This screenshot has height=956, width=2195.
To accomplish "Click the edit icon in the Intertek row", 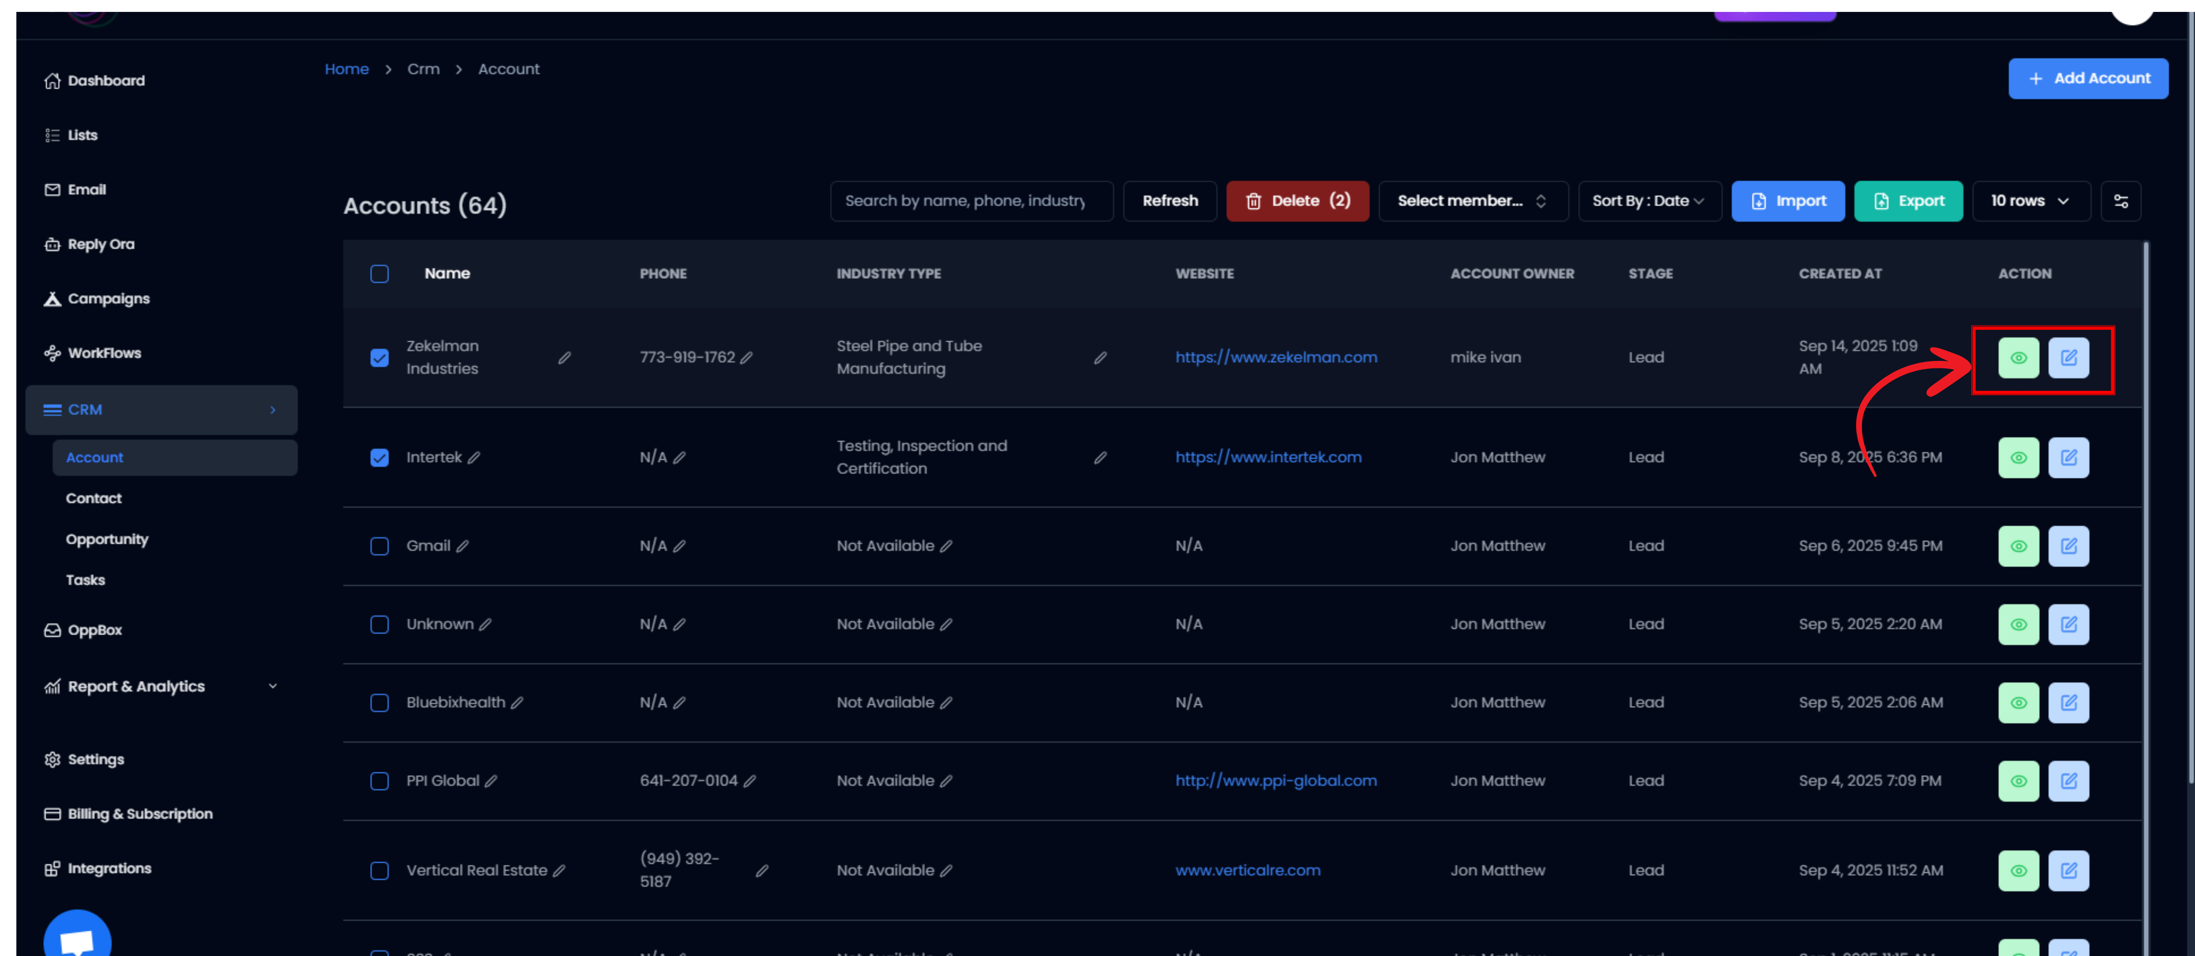I will tap(2068, 458).
